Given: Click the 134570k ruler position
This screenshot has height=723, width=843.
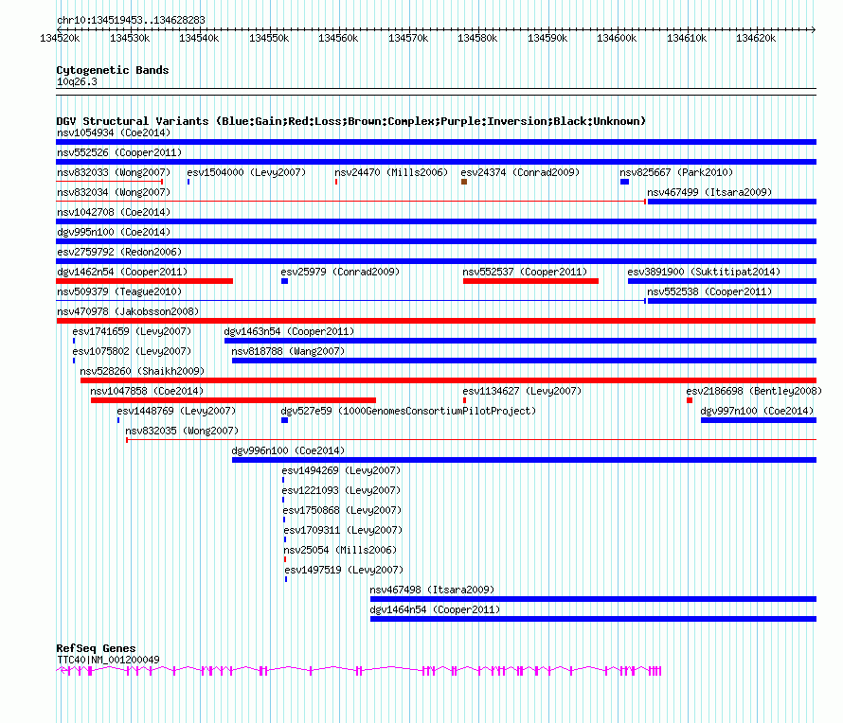Looking at the screenshot, I should [408, 38].
